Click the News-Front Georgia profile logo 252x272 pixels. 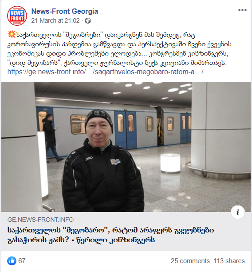[17, 16]
